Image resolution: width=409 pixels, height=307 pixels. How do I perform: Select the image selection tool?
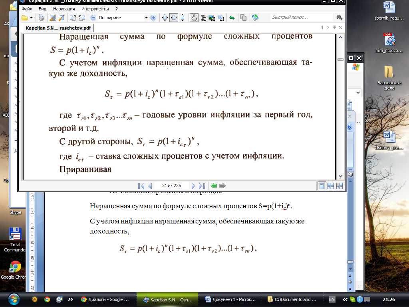tap(212, 18)
